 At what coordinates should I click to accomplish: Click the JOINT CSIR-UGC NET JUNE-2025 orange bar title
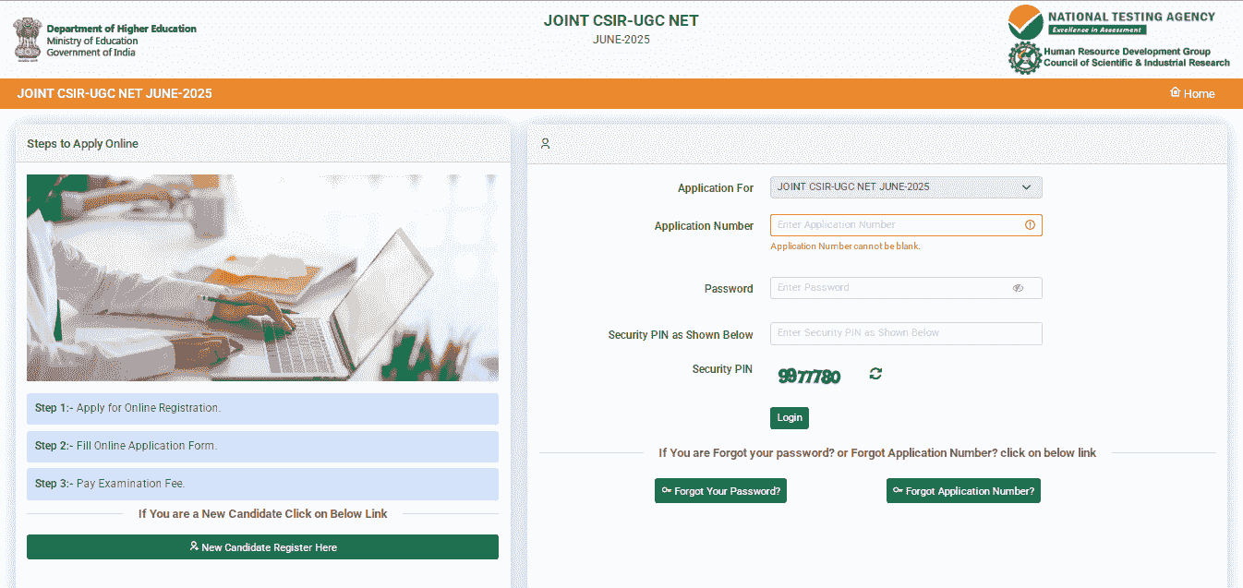pyautogui.click(x=115, y=93)
